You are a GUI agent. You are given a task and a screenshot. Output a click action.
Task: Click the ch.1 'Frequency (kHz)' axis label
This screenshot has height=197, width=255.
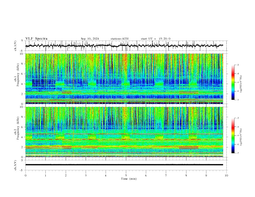click(x=18, y=75)
